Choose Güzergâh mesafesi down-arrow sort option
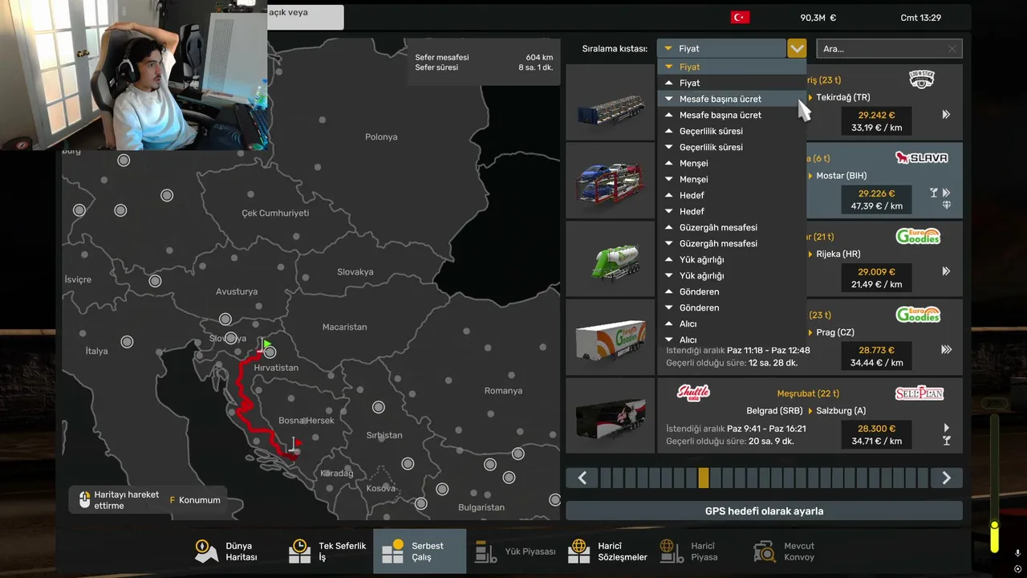 click(732, 243)
